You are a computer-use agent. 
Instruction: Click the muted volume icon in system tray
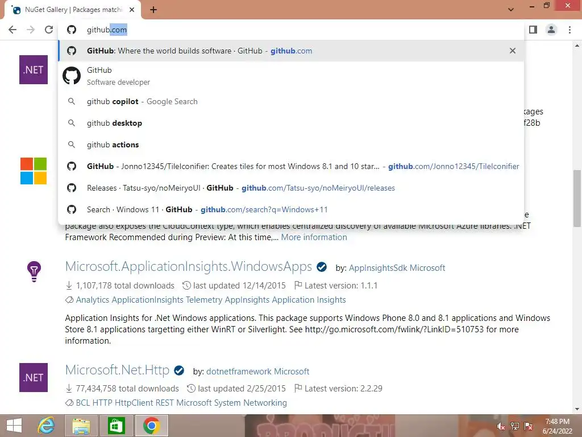[x=501, y=426]
